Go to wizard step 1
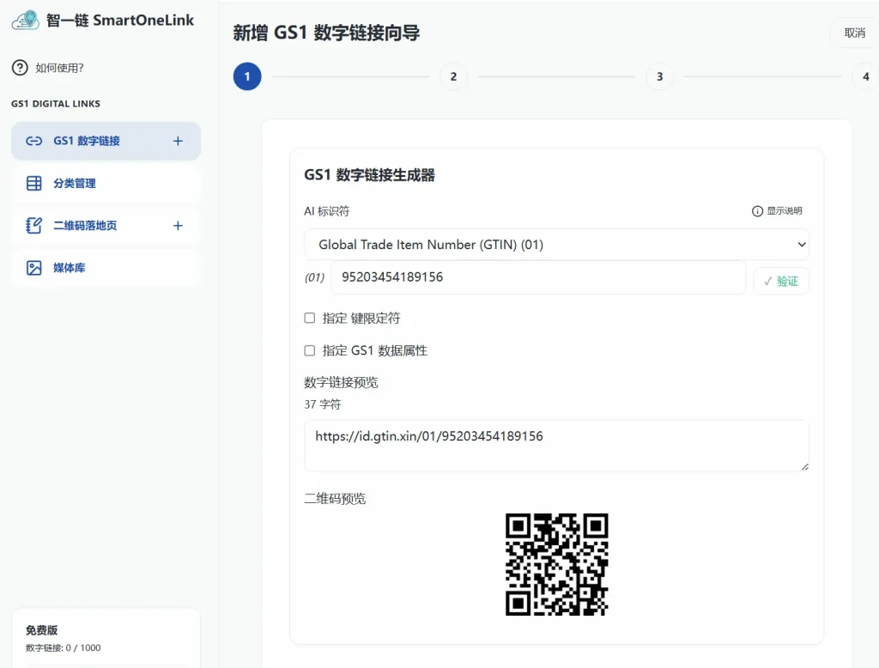Image resolution: width=879 pixels, height=668 pixels. pyautogui.click(x=247, y=76)
